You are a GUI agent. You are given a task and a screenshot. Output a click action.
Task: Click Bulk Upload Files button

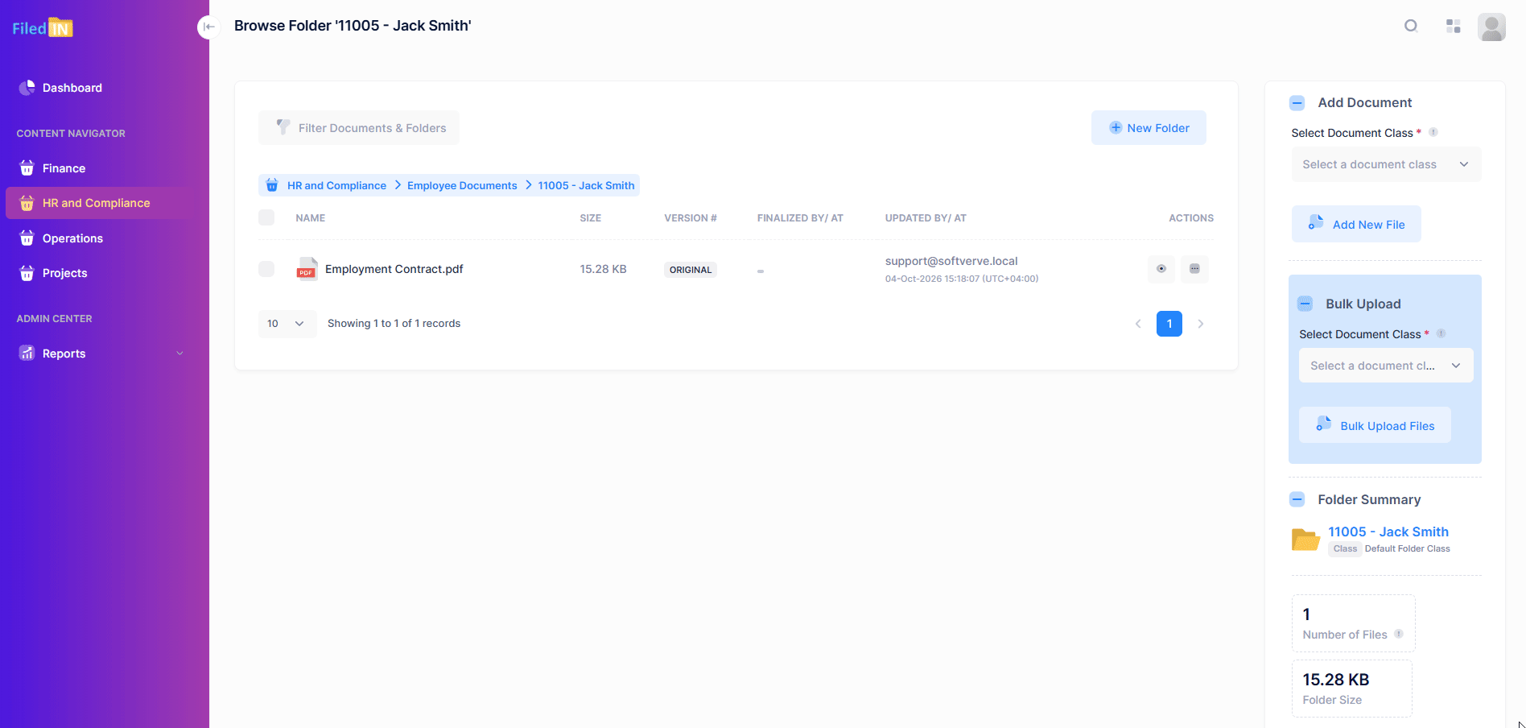pyautogui.click(x=1375, y=425)
